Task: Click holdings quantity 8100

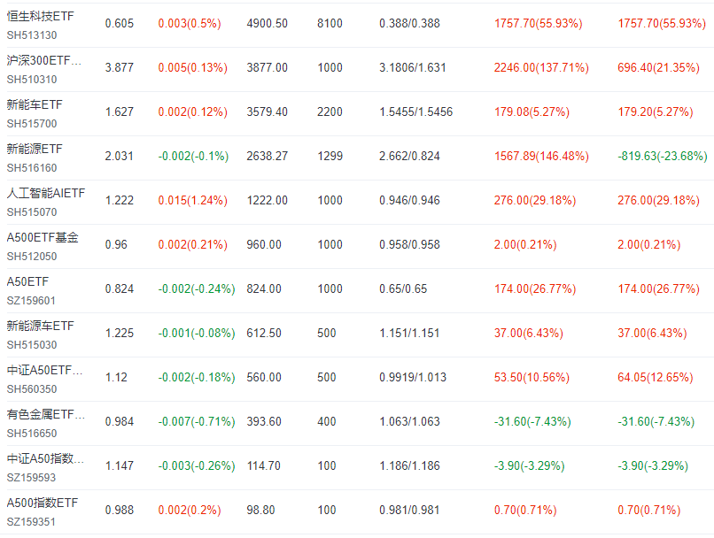Action: click(x=330, y=23)
